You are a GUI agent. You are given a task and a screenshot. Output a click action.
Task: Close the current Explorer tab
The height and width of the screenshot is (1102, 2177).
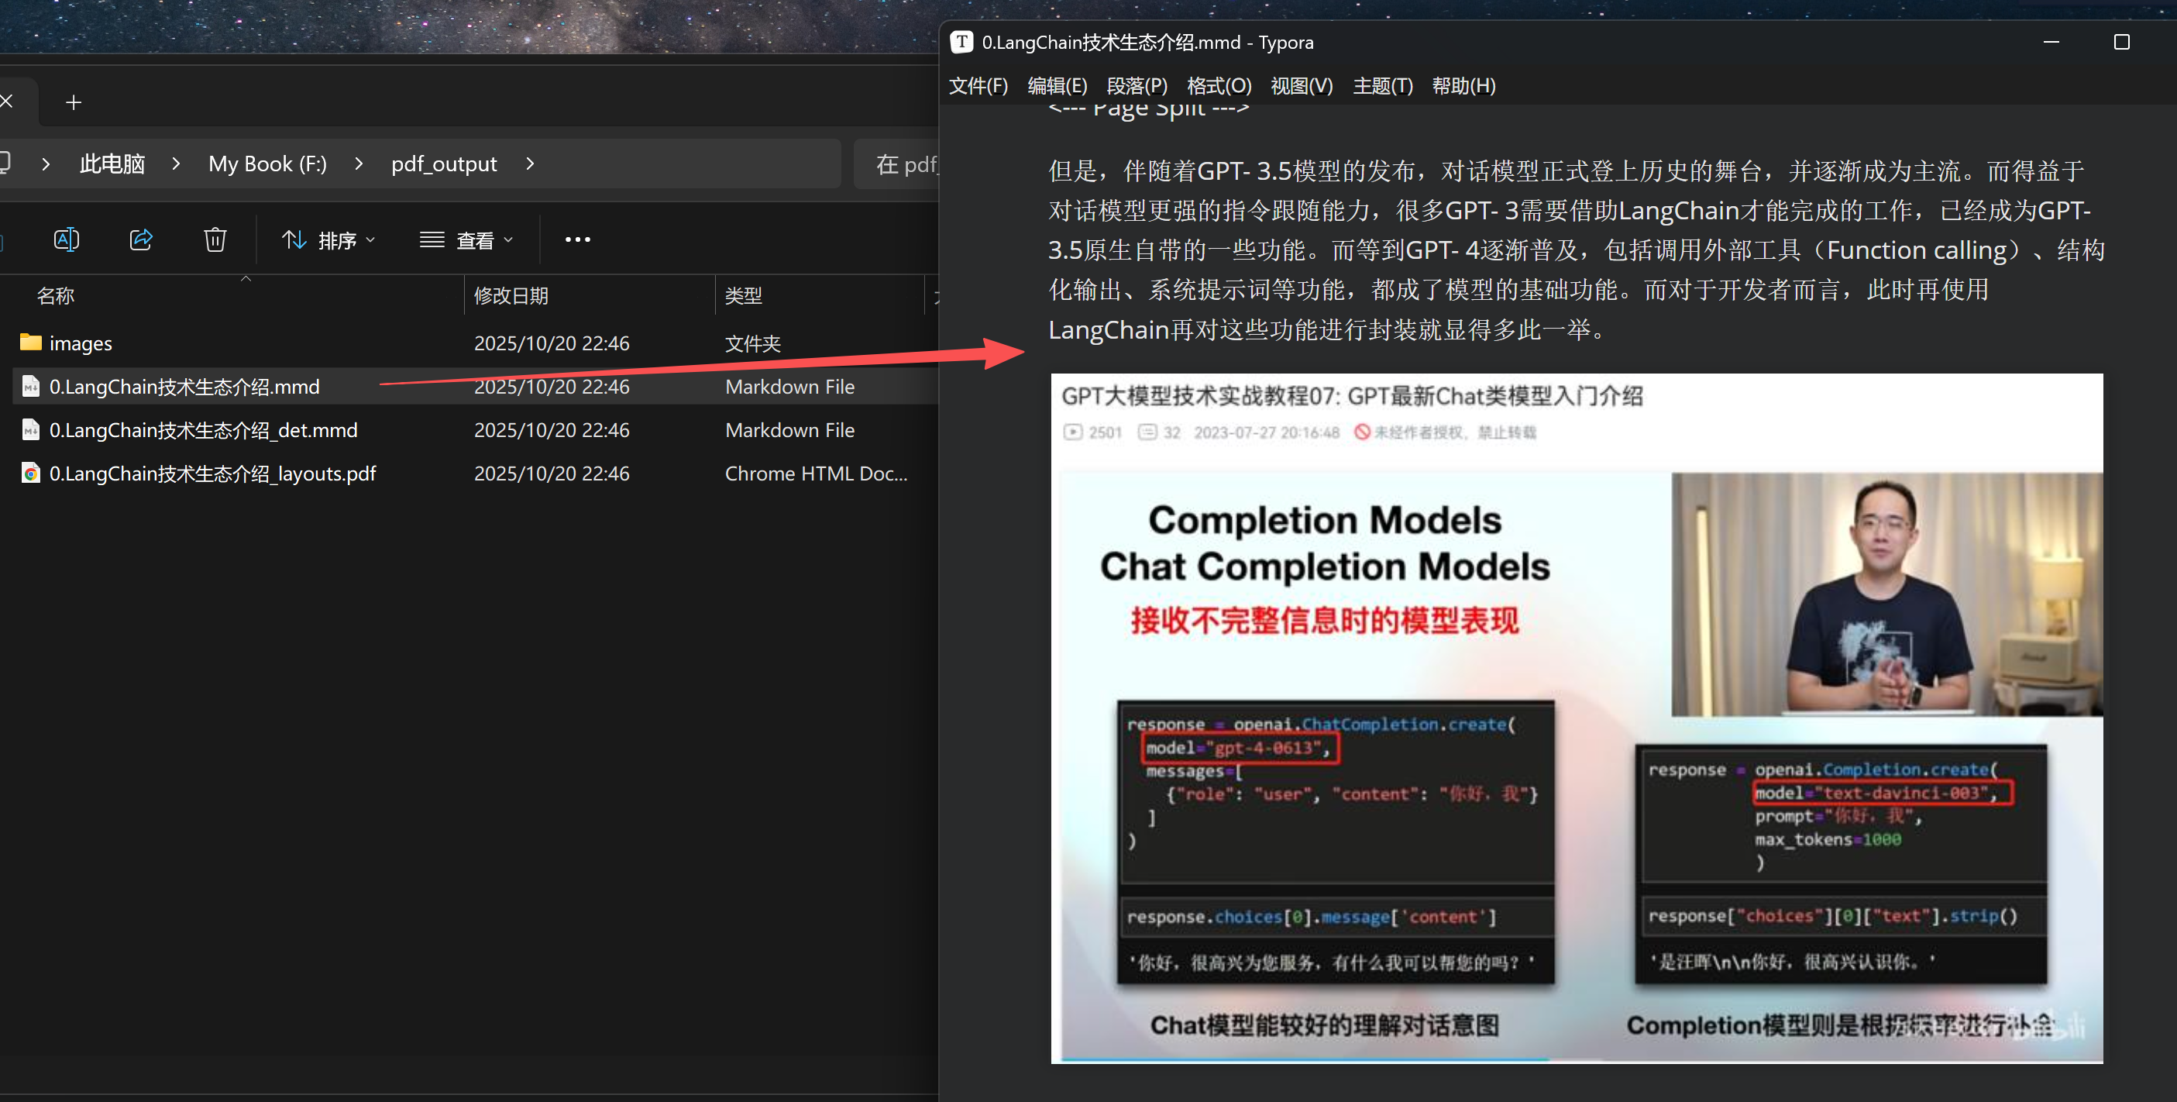click(7, 102)
